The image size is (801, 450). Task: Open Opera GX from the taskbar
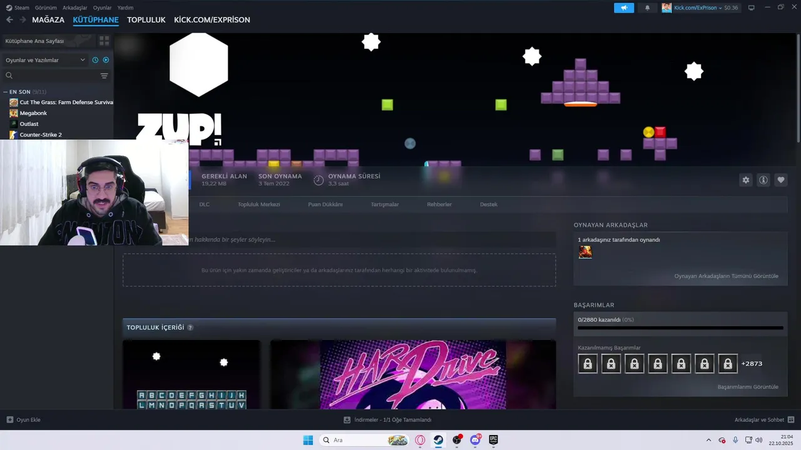click(x=420, y=440)
